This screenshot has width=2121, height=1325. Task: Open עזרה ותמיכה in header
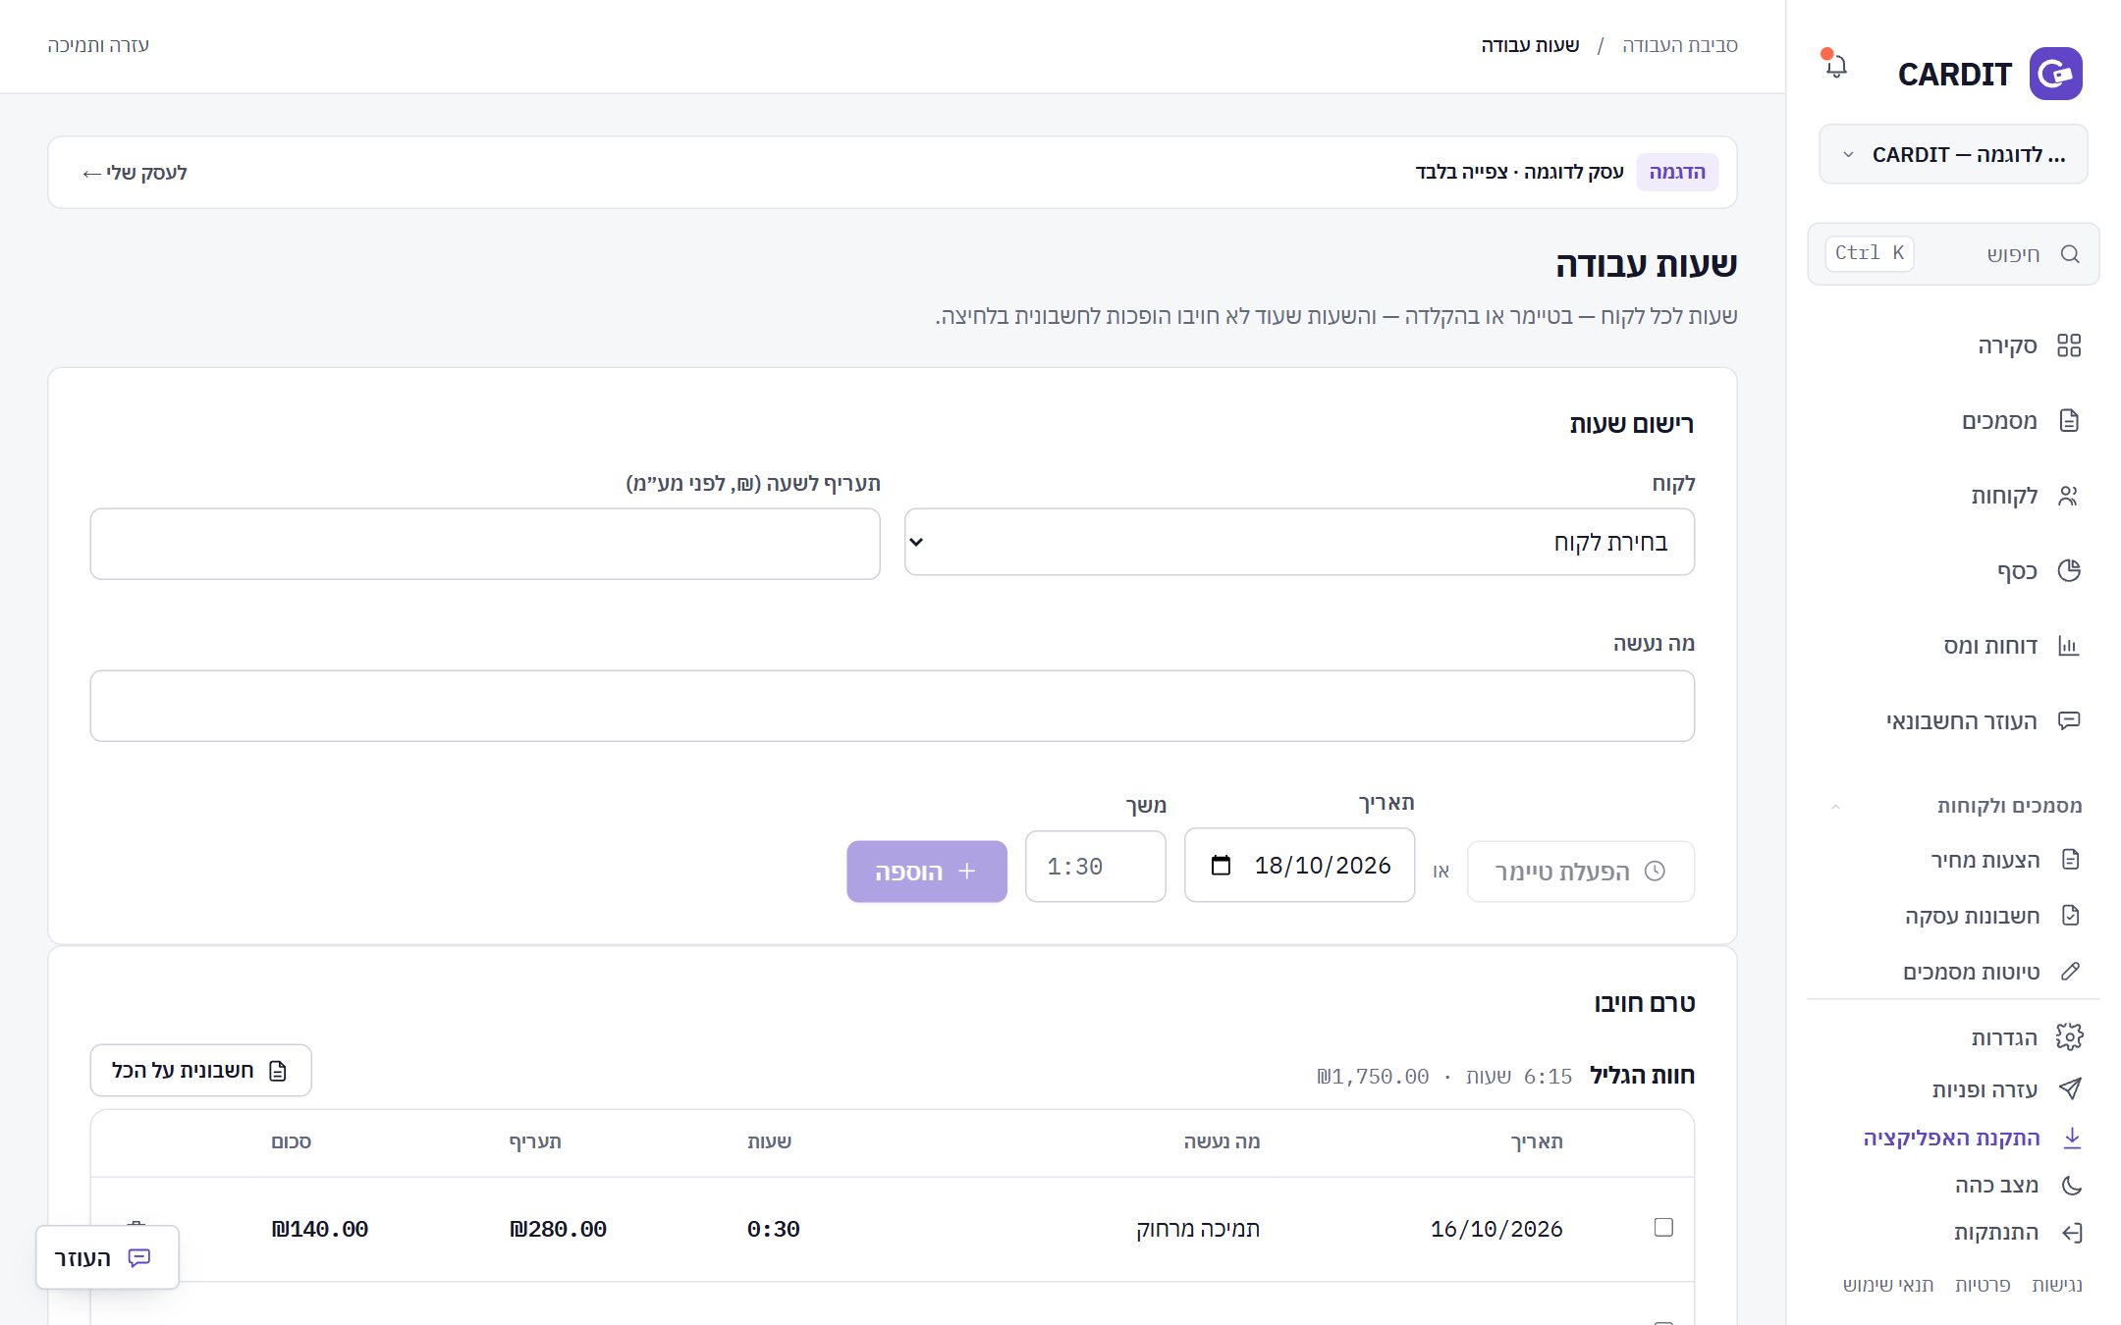[98, 45]
